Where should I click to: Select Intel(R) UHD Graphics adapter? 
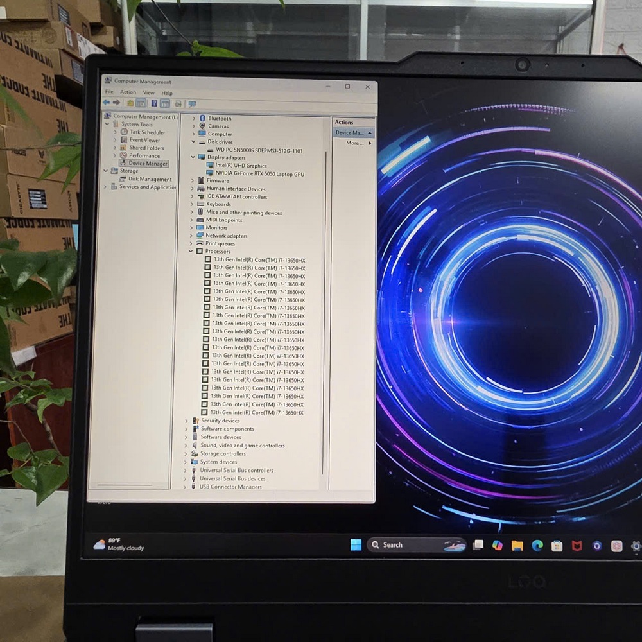pyautogui.click(x=241, y=166)
